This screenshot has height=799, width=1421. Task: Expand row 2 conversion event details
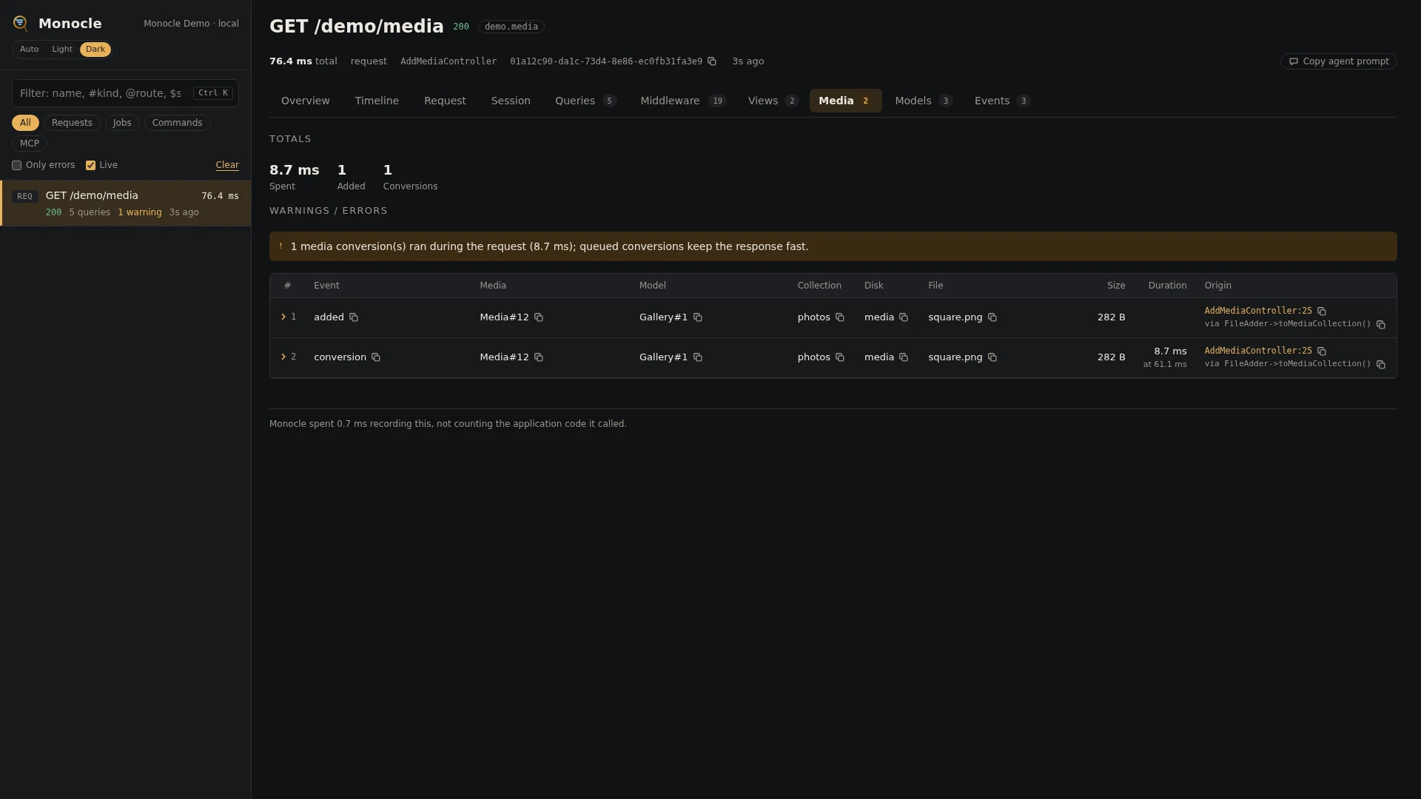pyautogui.click(x=283, y=357)
